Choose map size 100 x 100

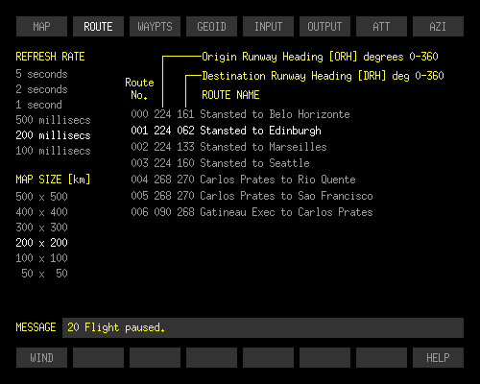41,258
